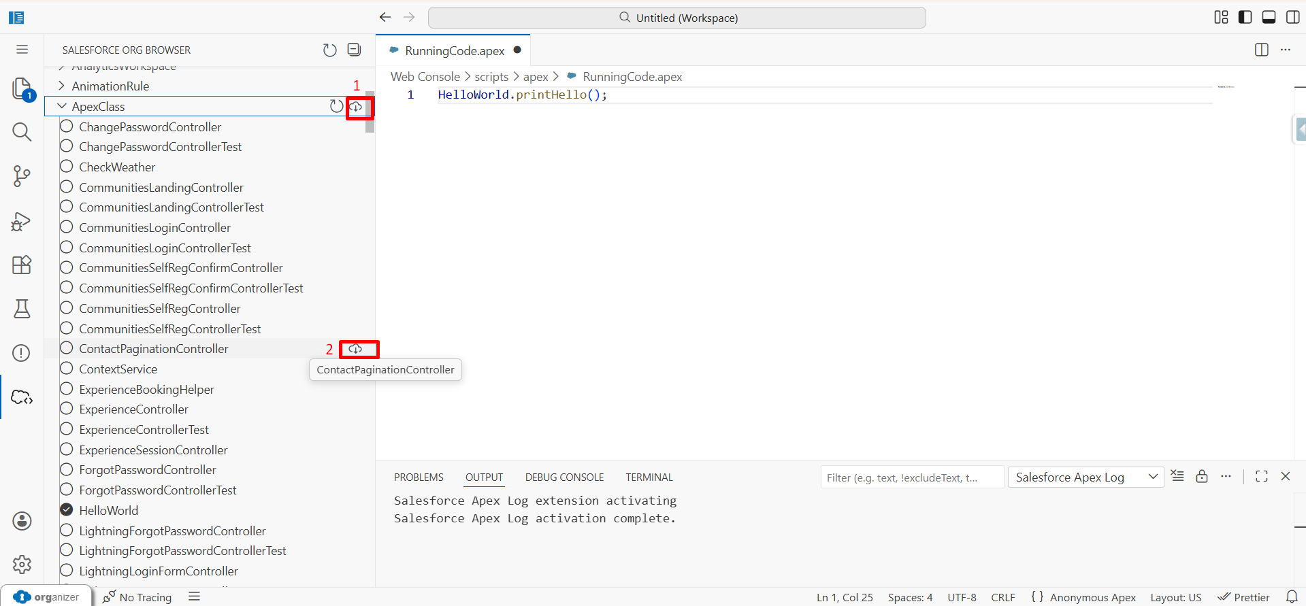1306x606 pixels.
Task: Toggle primary side bar visibility
Action: [x=1245, y=17]
